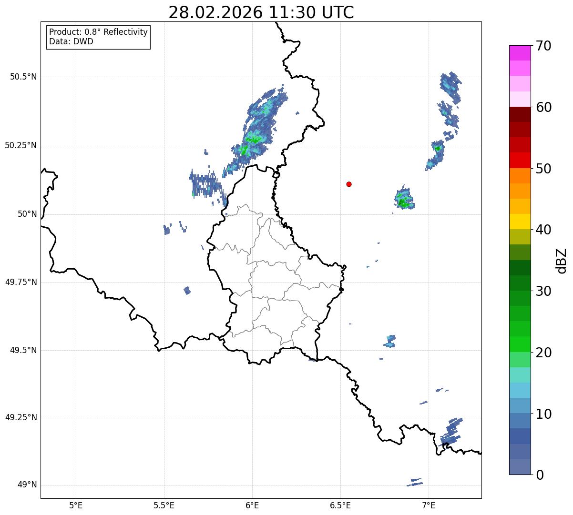Screen dimensions: 573x515
Task: Click the 5°E longitude tick label
Action: (x=76, y=505)
